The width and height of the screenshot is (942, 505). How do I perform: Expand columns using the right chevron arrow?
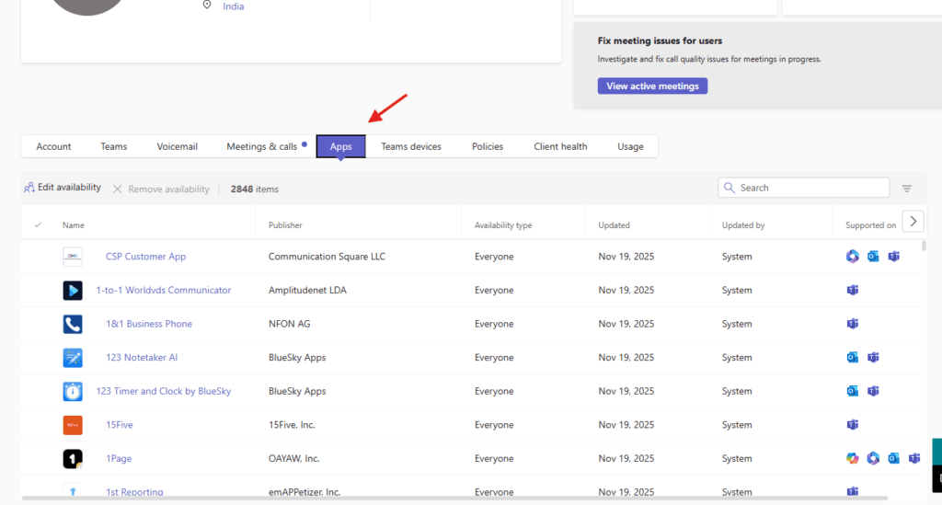coord(913,221)
